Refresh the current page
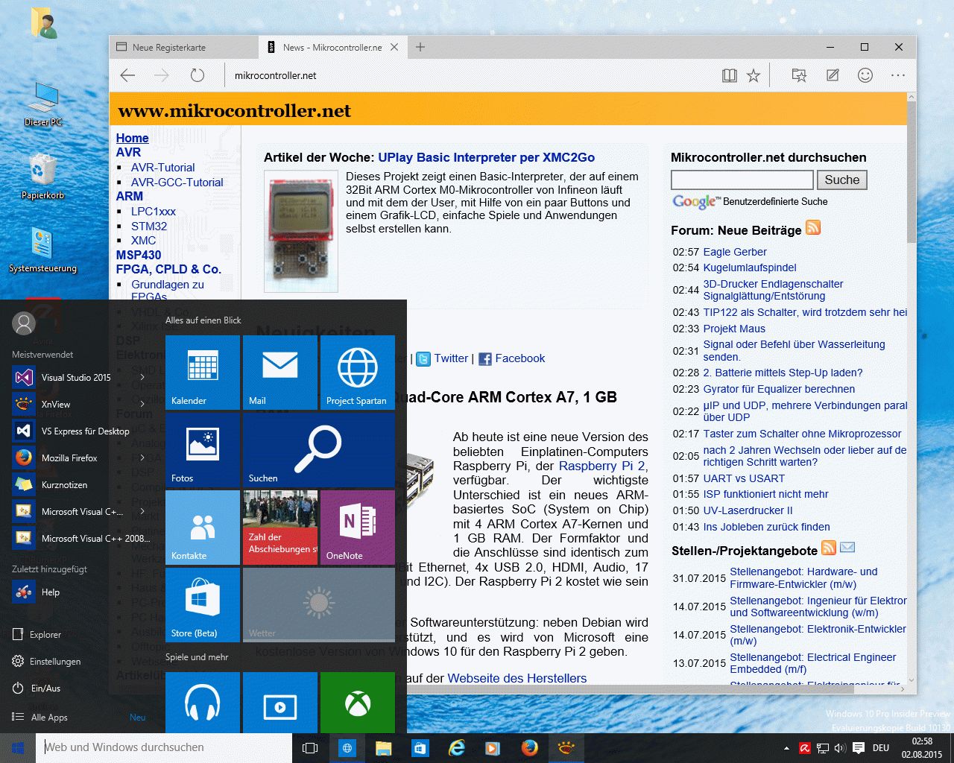The height and width of the screenshot is (763, 954). click(x=197, y=75)
